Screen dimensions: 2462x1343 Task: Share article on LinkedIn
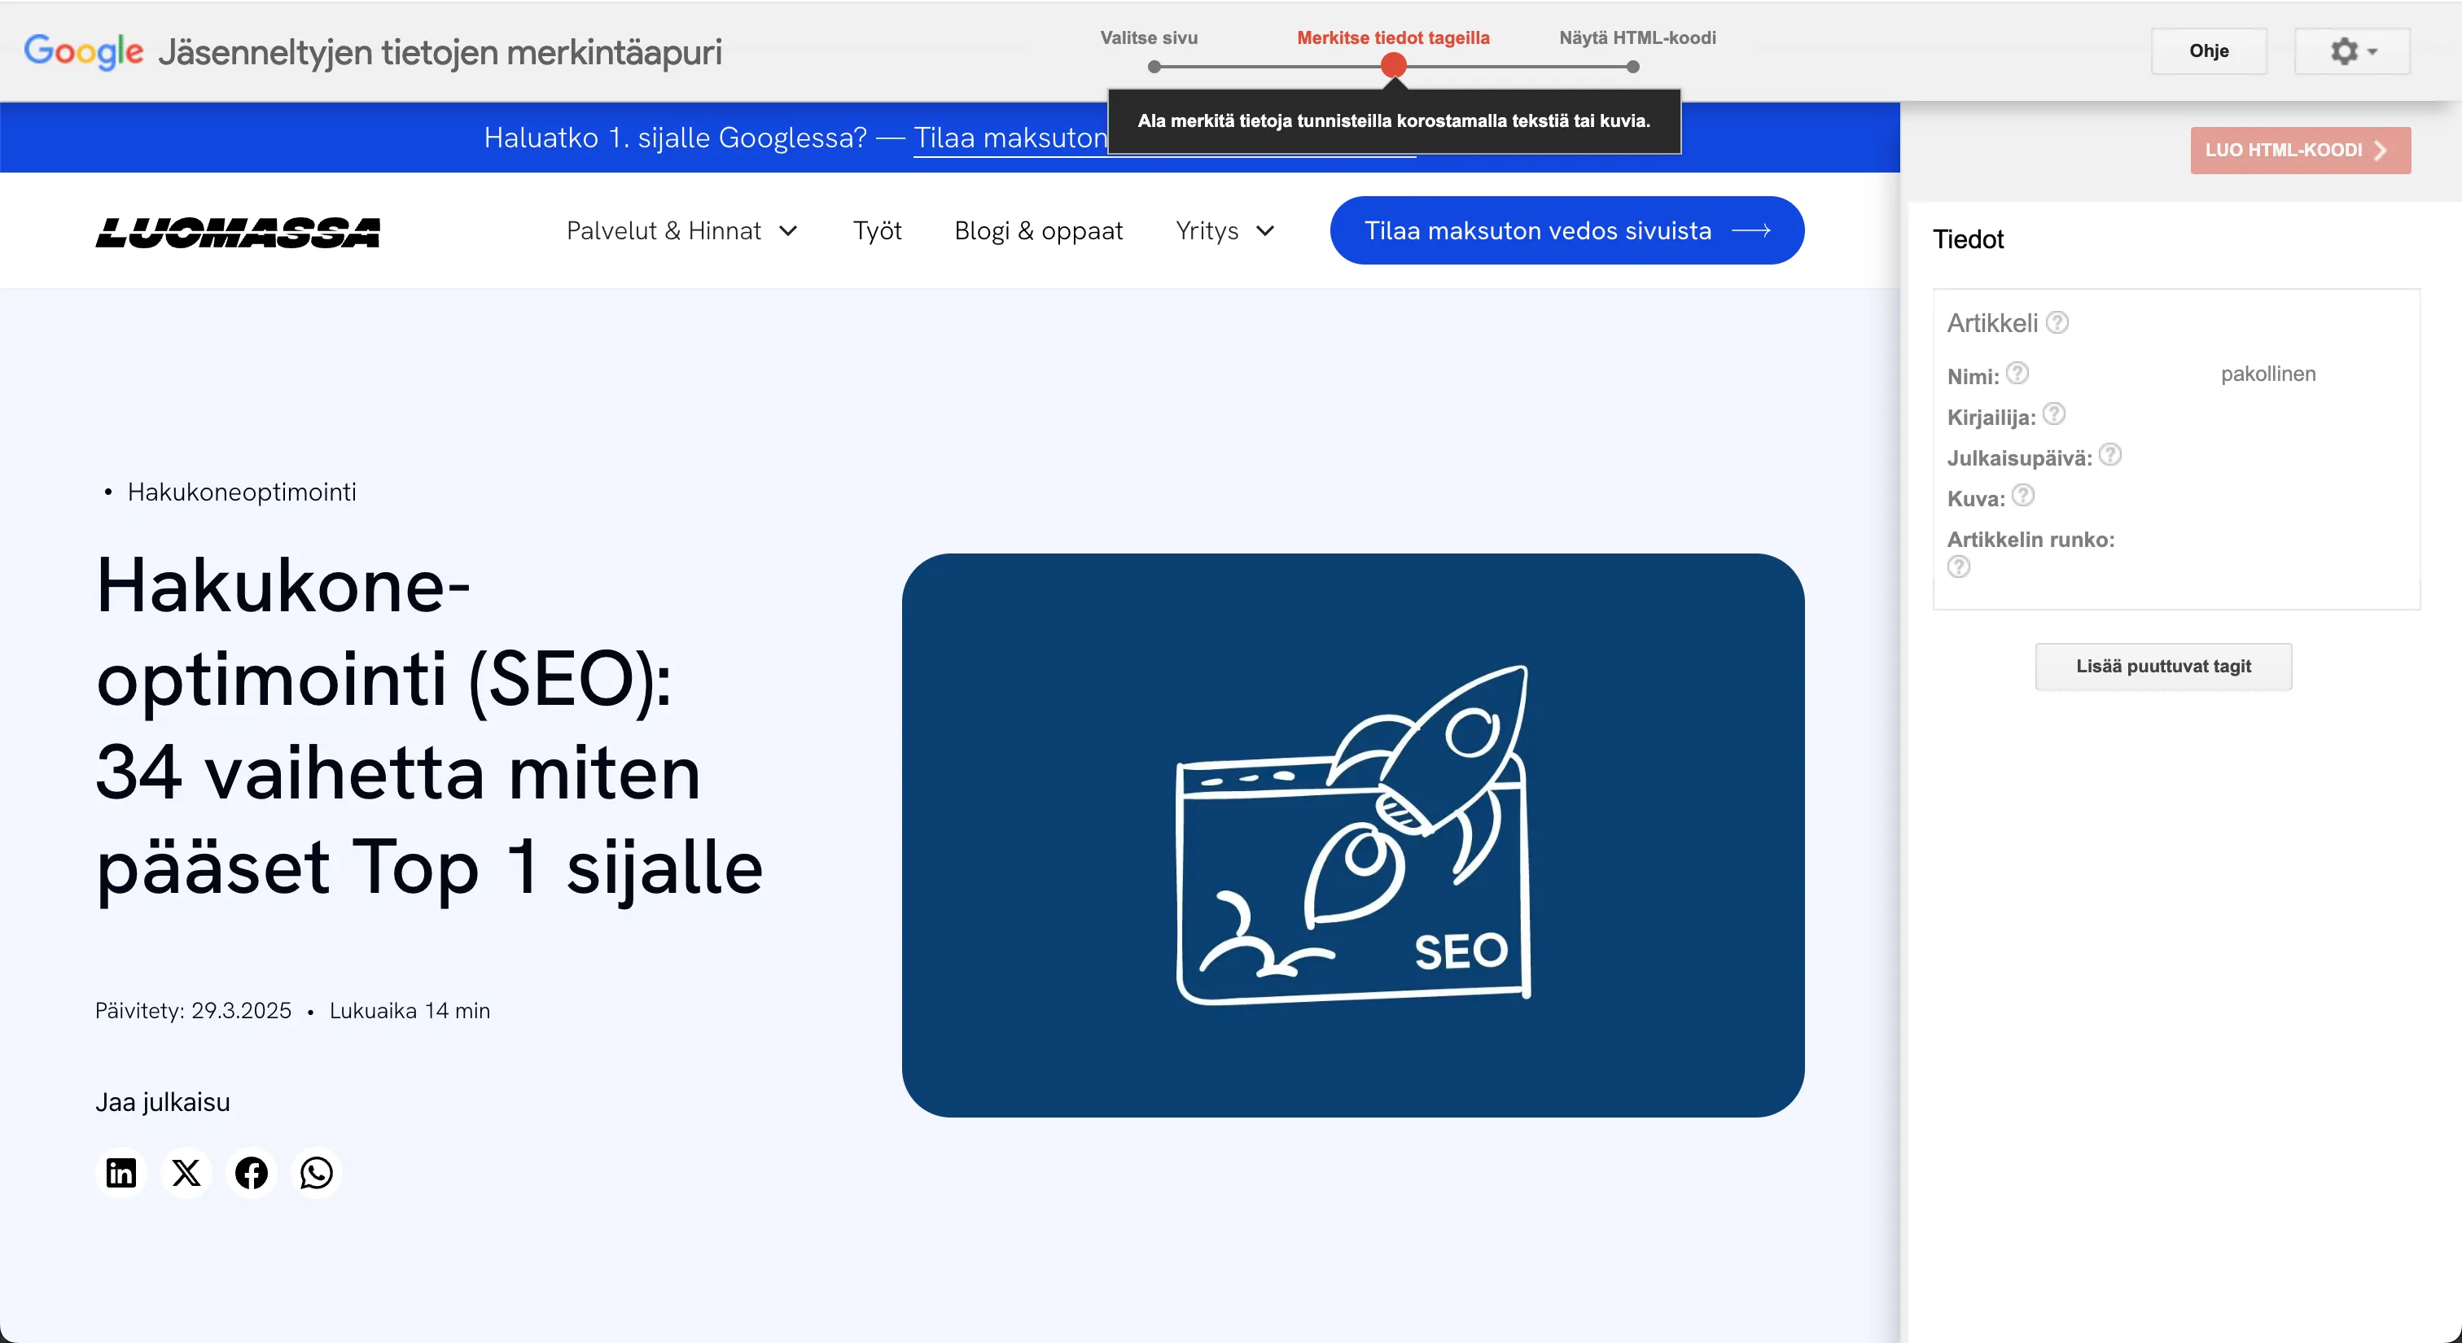pos(120,1173)
